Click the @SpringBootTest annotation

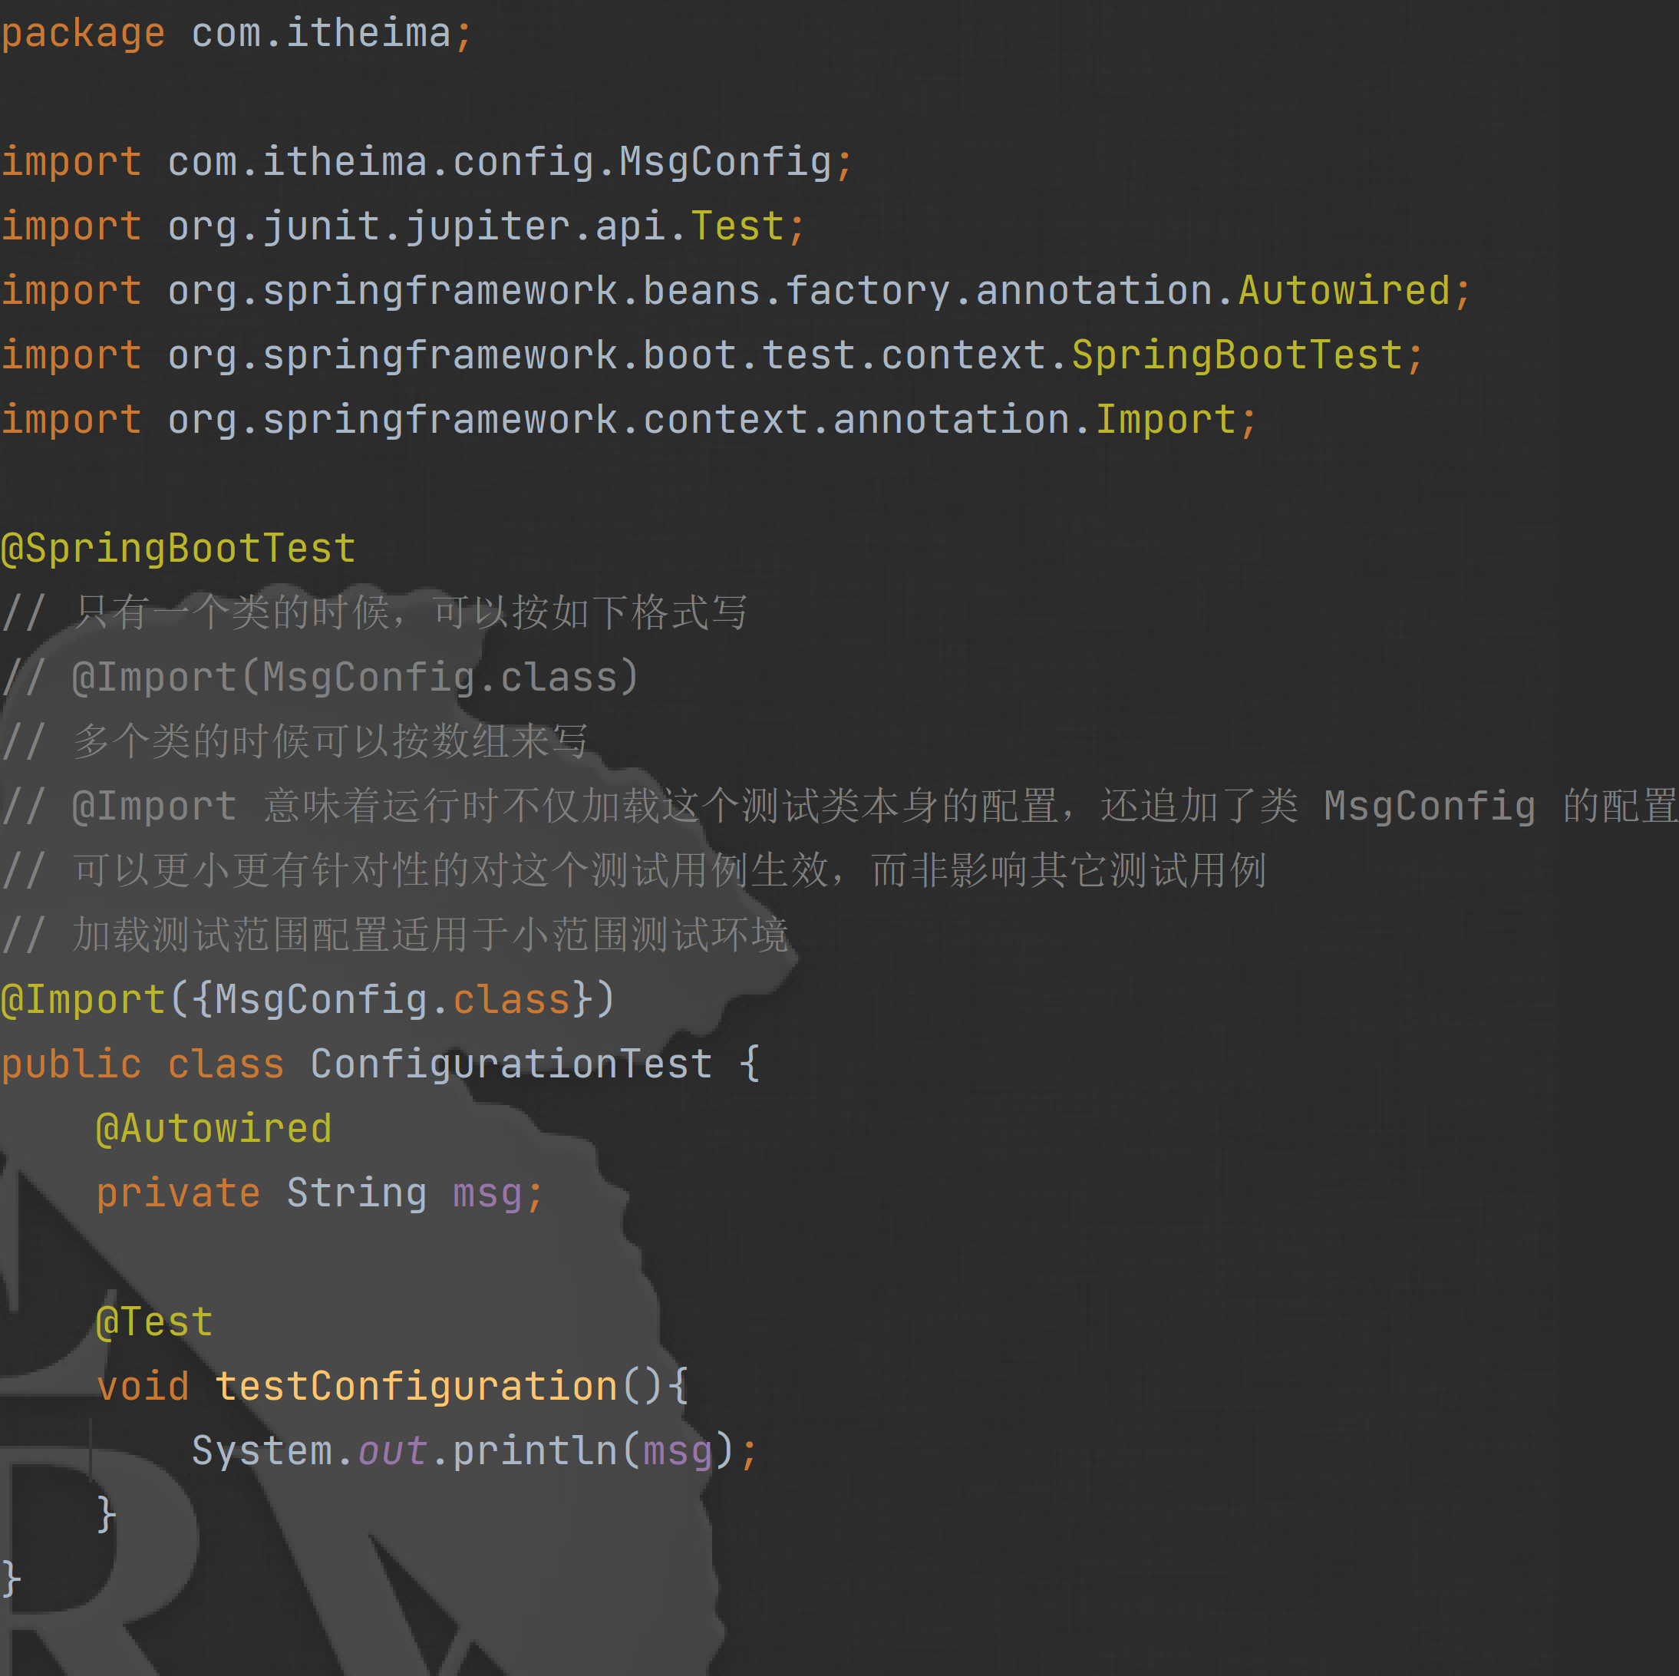pyautogui.click(x=178, y=549)
